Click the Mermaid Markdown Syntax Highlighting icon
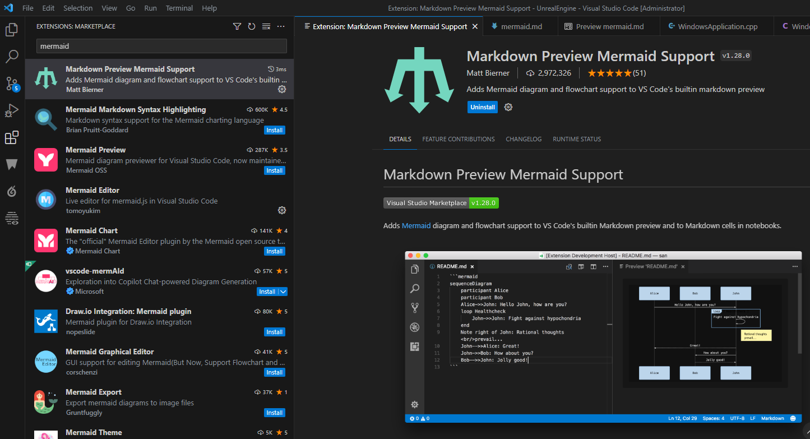The height and width of the screenshot is (439, 810). coord(45,119)
